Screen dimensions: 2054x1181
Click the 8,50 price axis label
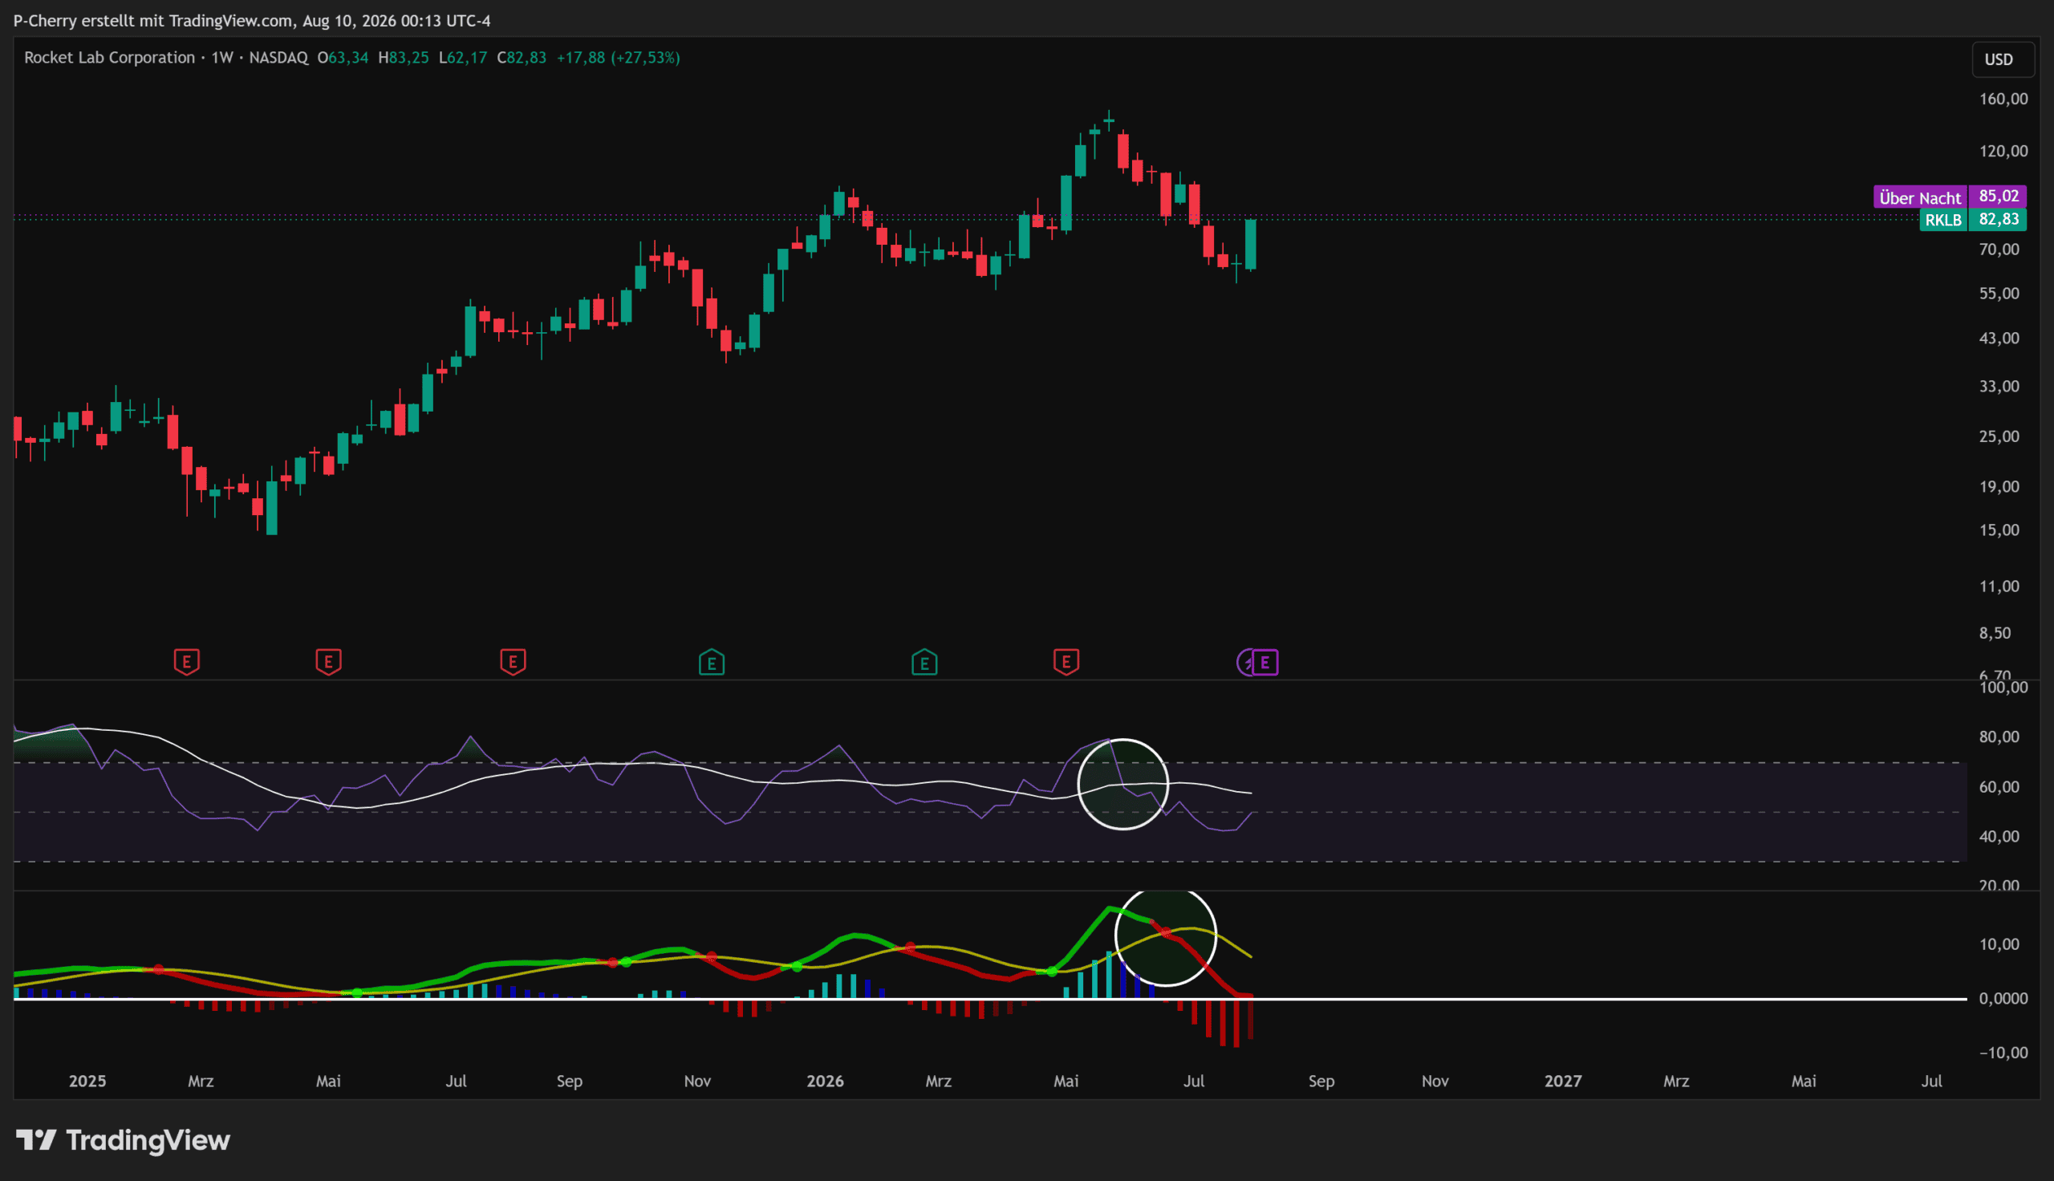[1995, 633]
